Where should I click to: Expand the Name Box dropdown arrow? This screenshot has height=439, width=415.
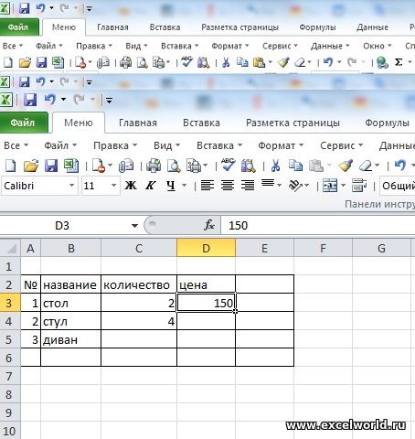[134, 226]
